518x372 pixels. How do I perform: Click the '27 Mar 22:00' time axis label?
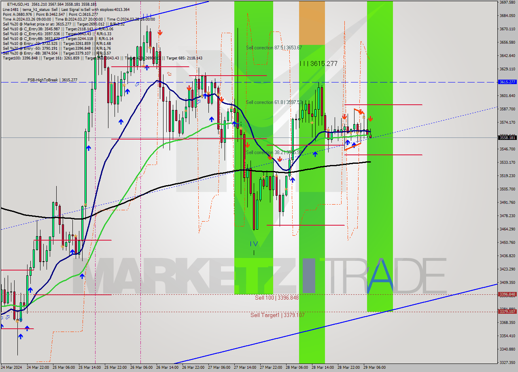click(271, 368)
